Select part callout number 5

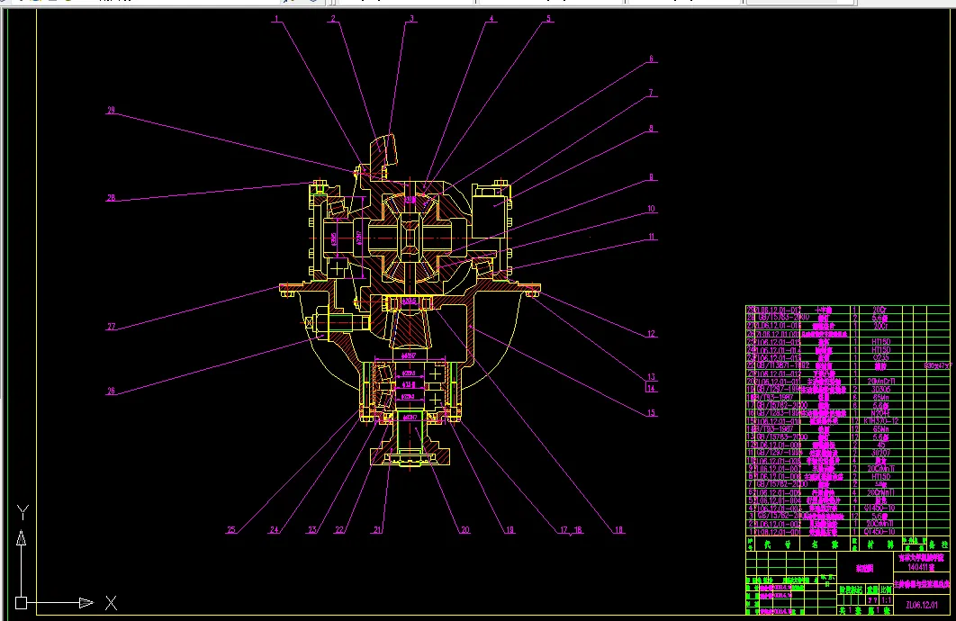pyautogui.click(x=548, y=19)
